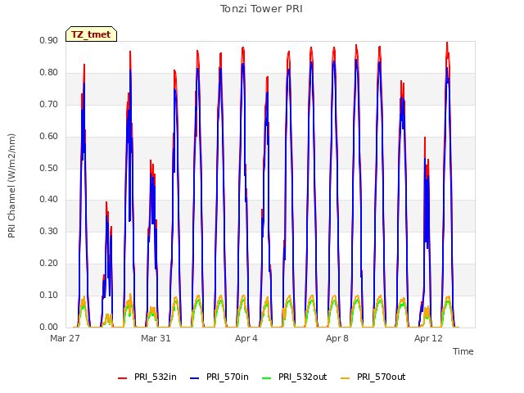This screenshot has width=524, height=393.
Task: Click the PRI Channel (W/m2/nm) axis title
Action: point(11,186)
